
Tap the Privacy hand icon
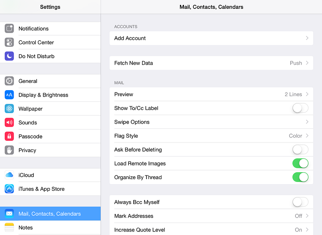pos(9,150)
